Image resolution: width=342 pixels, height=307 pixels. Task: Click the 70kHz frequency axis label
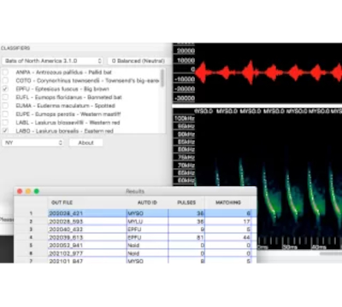tap(186, 165)
